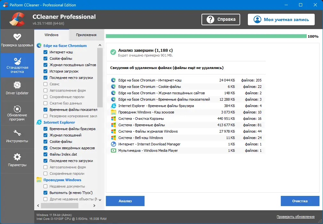Enable Edge Сохранённые пароли checkbox
This screenshot has width=323, height=224.
click(45, 97)
